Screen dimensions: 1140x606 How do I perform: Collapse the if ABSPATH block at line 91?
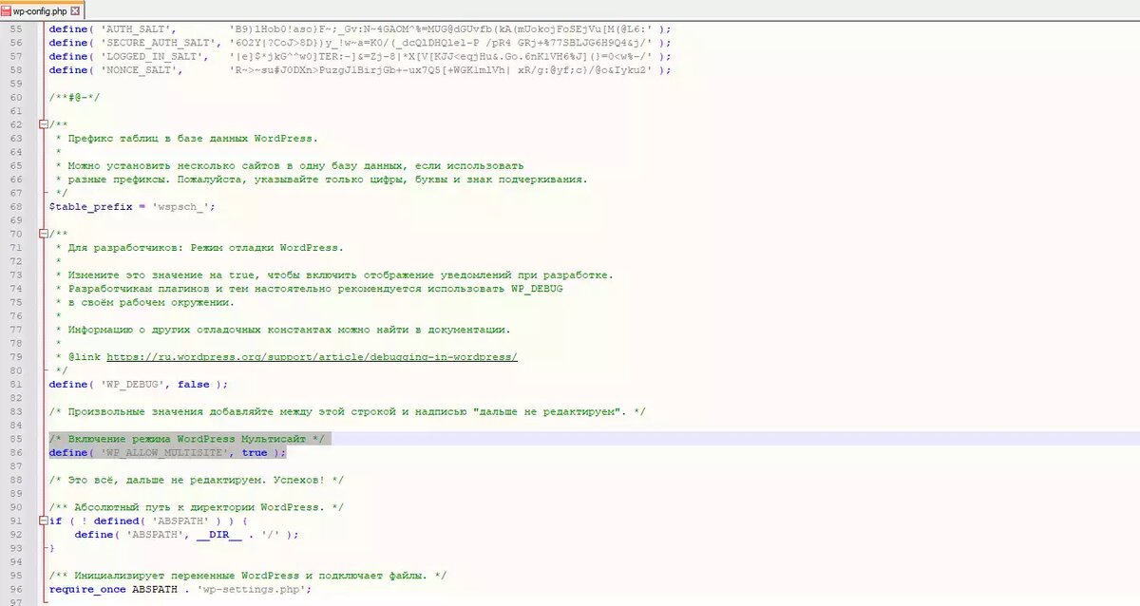[43, 521]
